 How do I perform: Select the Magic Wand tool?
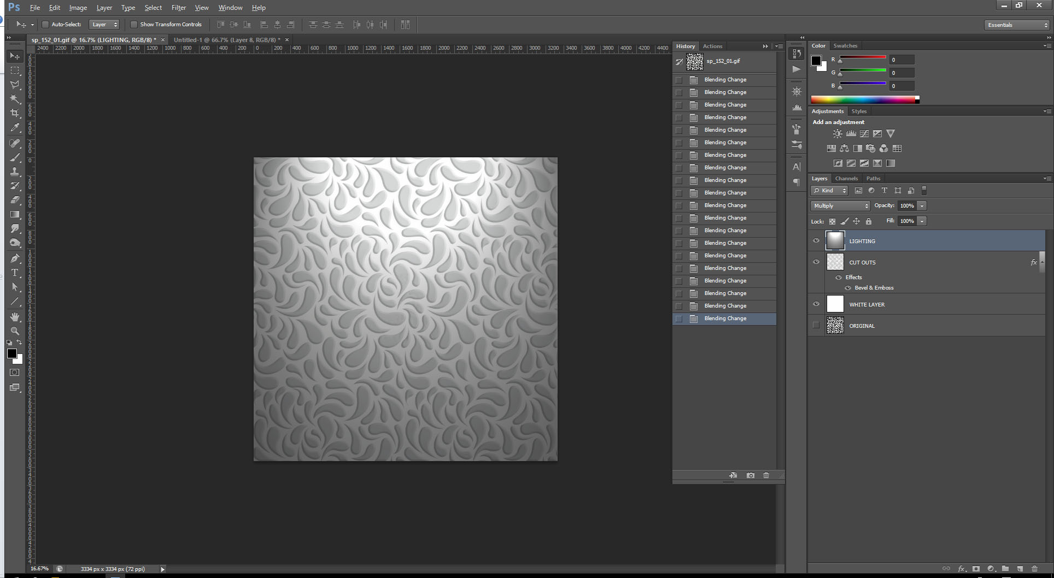(15, 99)
